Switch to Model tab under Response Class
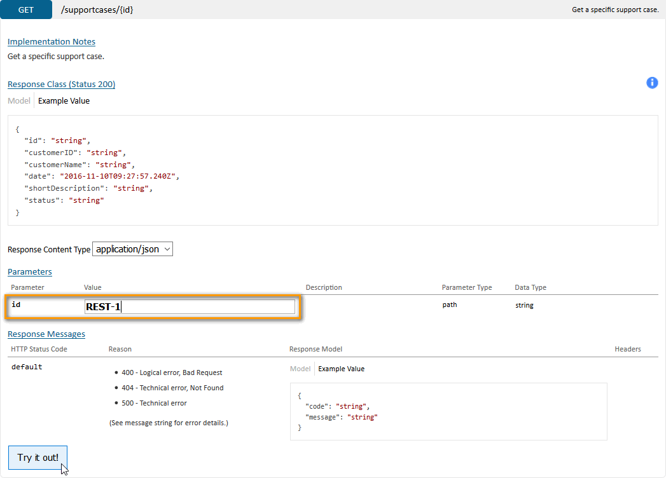Viewport: 666px width, 478px height. point(19,100)
